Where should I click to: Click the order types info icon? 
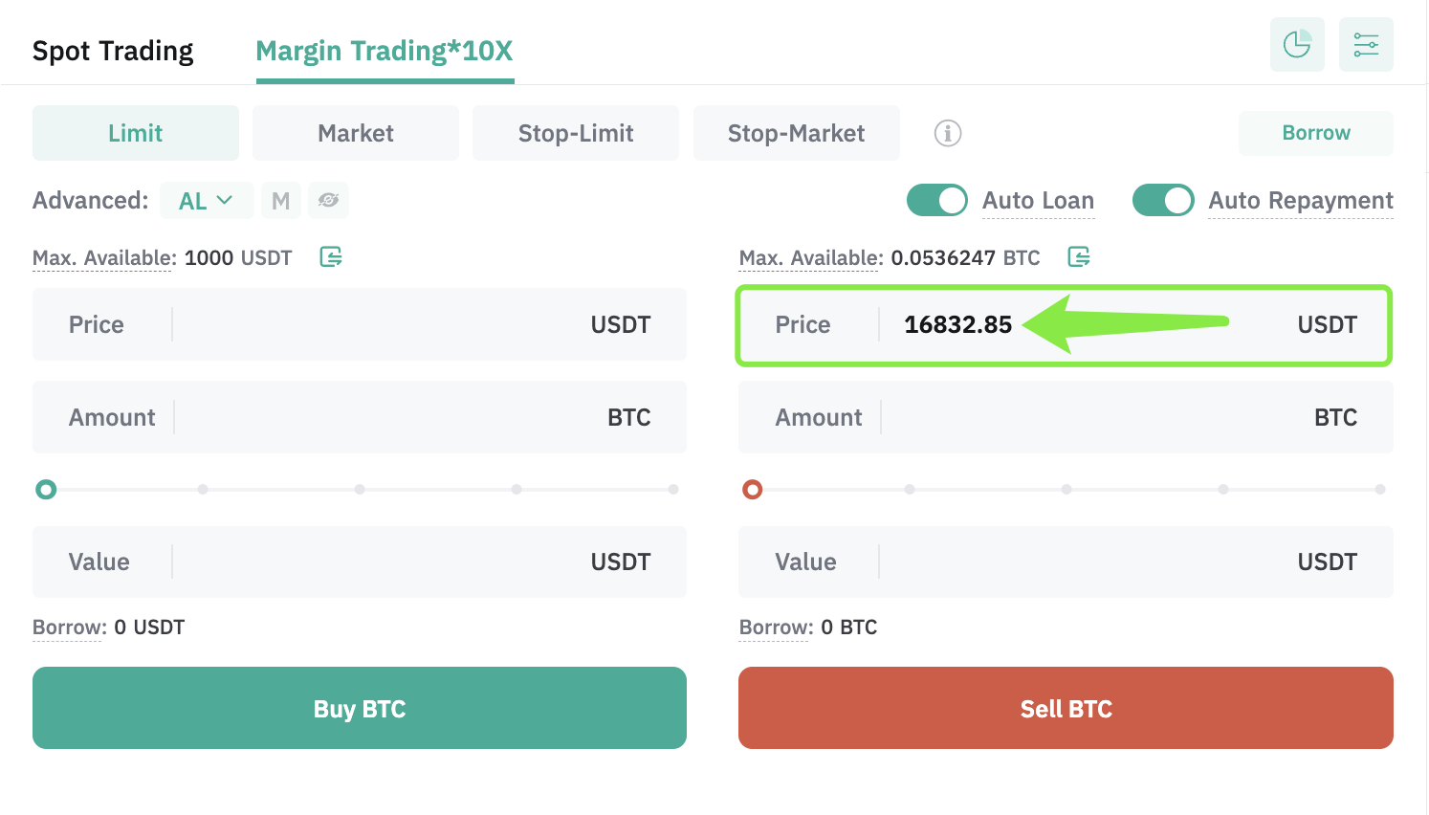click(948, 133)
